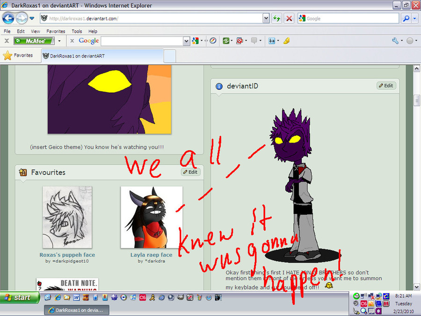The height and width of the screenshot is (316, 421).
Task: Click the Edit button in deviantID panel
Action: click(x=386, y=86)
